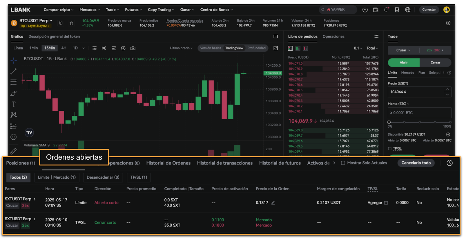Click the Conectar button

coord(429,10)
